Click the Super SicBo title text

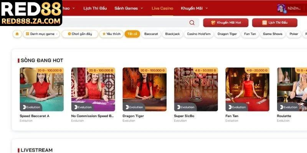[184, 116]
